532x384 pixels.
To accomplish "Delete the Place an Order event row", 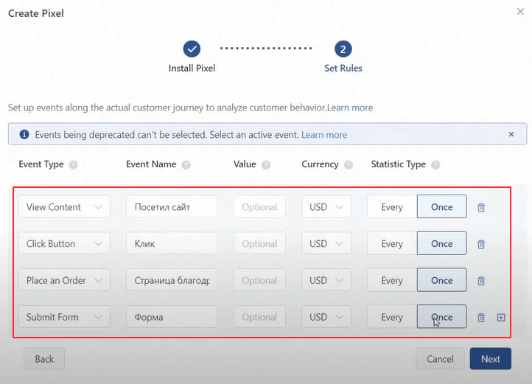I will 481,281.
